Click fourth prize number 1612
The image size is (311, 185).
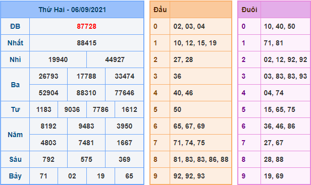tap(129, 109)
